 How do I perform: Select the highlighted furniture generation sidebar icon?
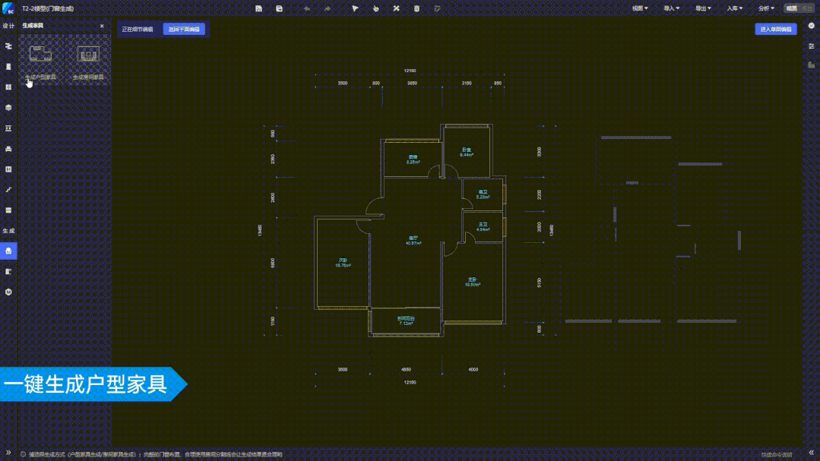pyautogui.click(x=8, y=251)
